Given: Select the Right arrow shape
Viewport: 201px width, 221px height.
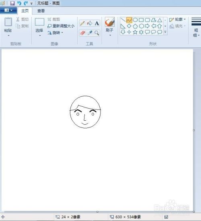Looking at the screenshot, I should [148, 26].
